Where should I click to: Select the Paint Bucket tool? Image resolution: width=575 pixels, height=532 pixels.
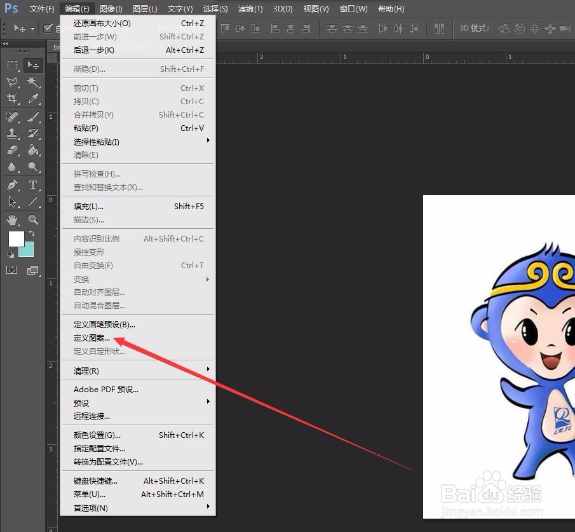coord(33,150)
